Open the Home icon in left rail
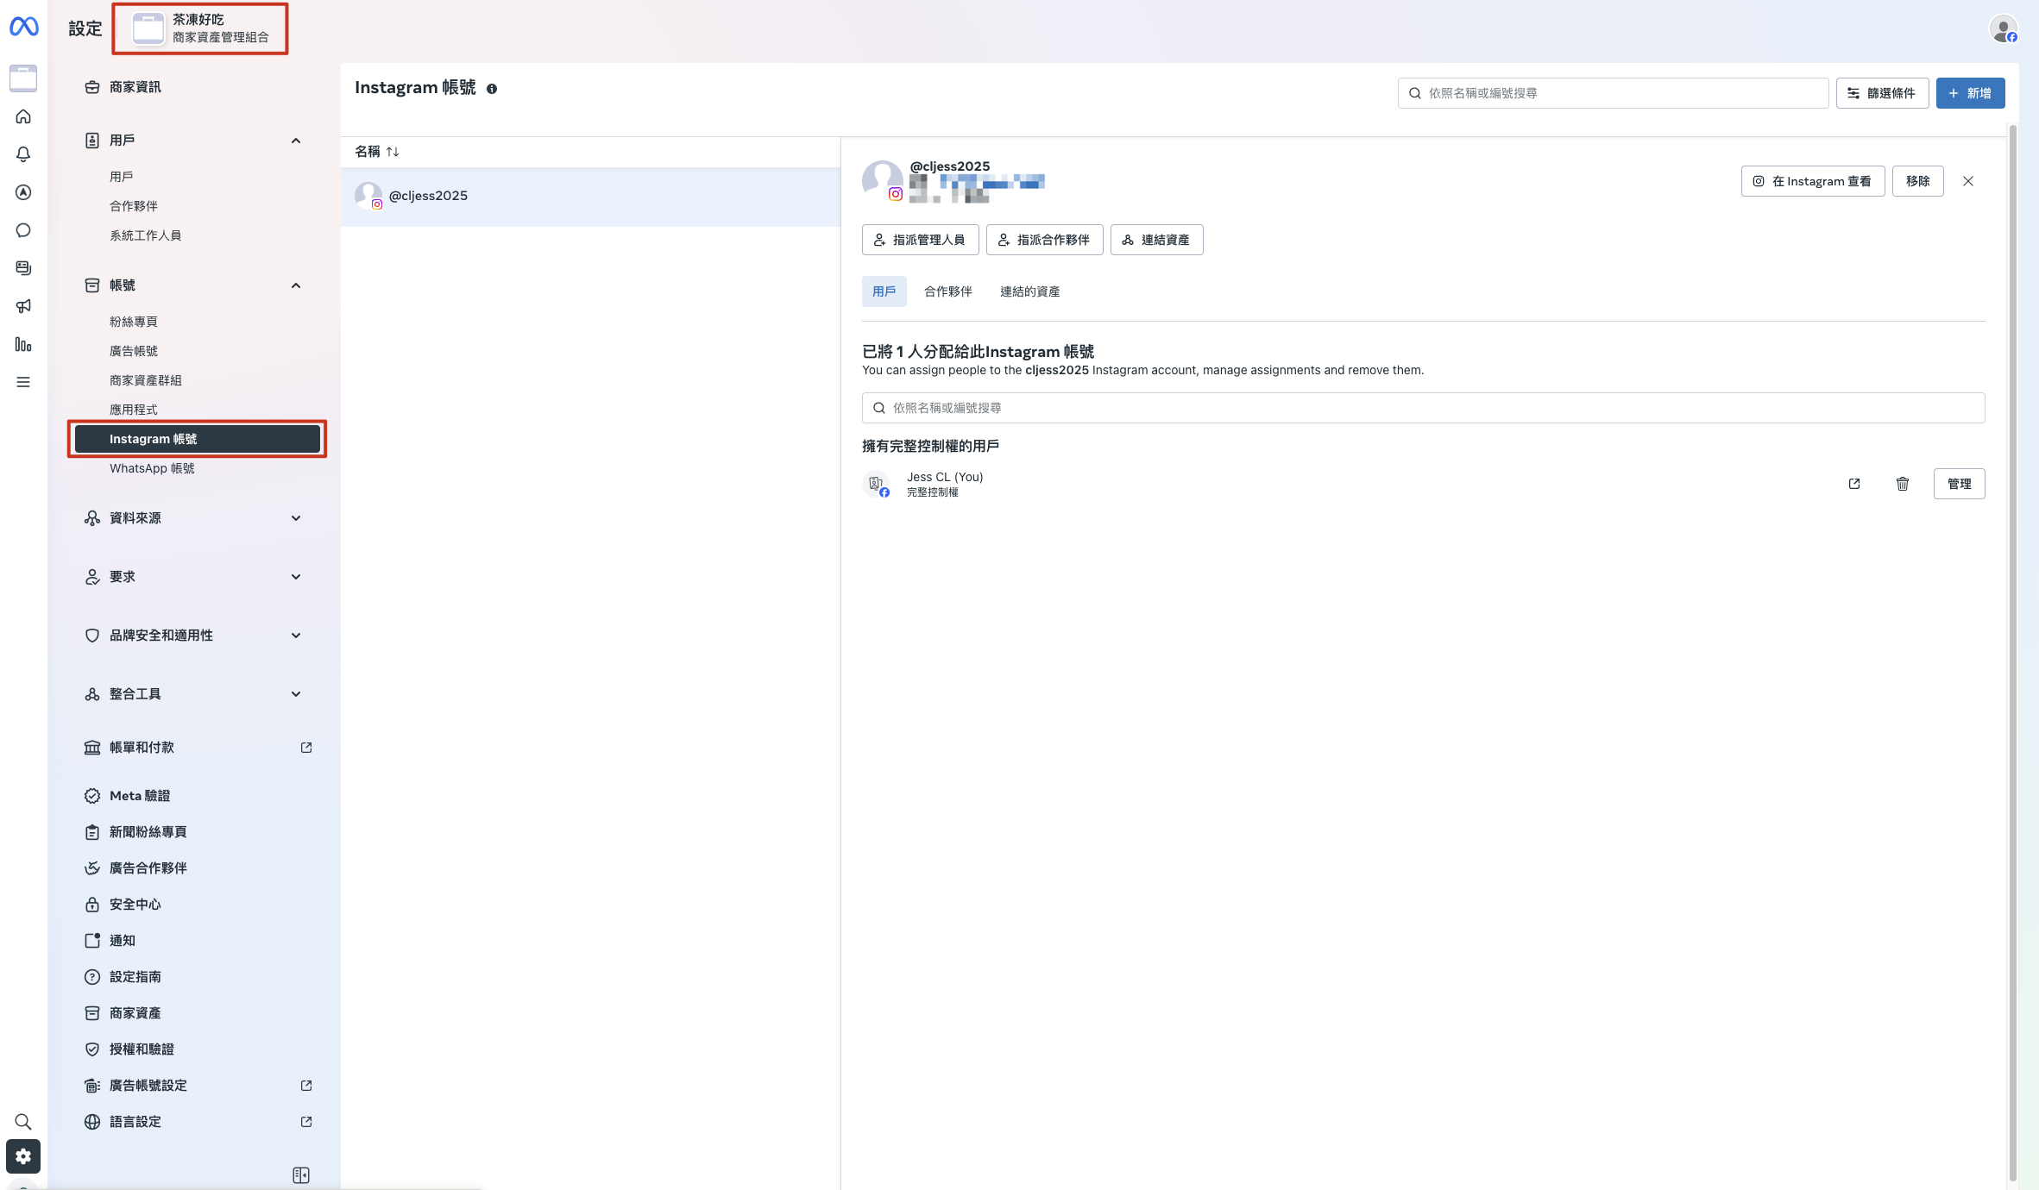Viewport: 2039px width, 1190px height. [x=23, y=116]
